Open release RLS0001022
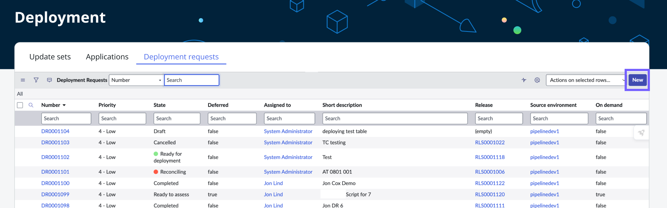 click(490, 142)
